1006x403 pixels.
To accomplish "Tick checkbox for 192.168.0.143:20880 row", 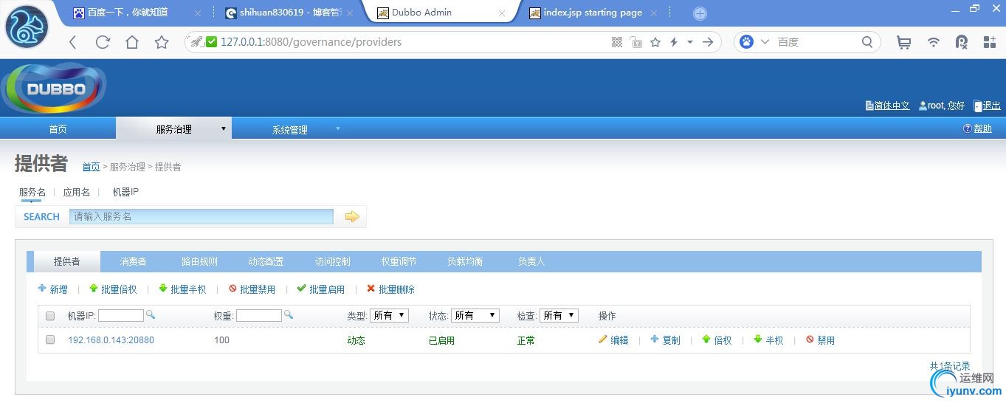I will 50,340.
